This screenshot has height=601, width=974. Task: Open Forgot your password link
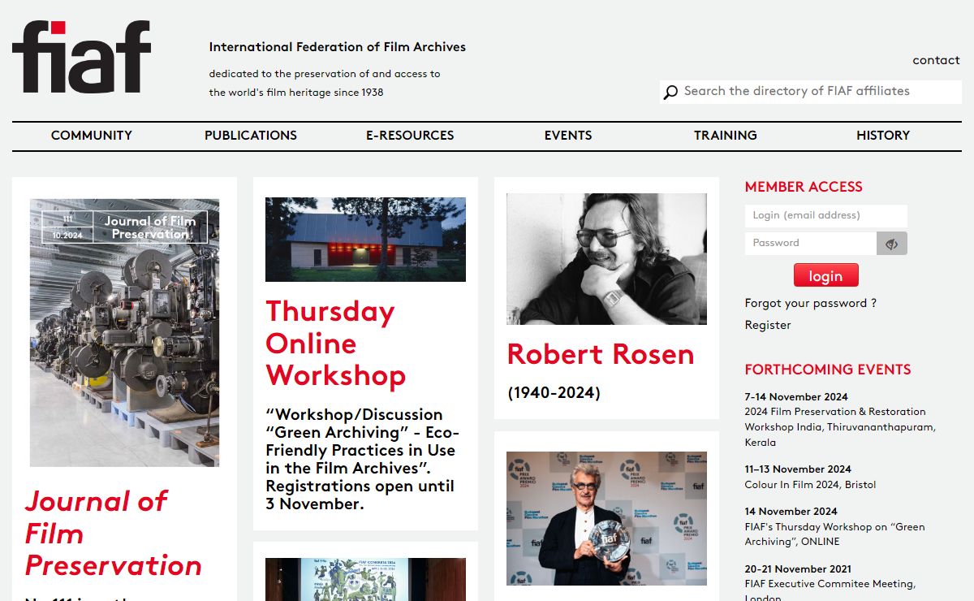[811, 303]
